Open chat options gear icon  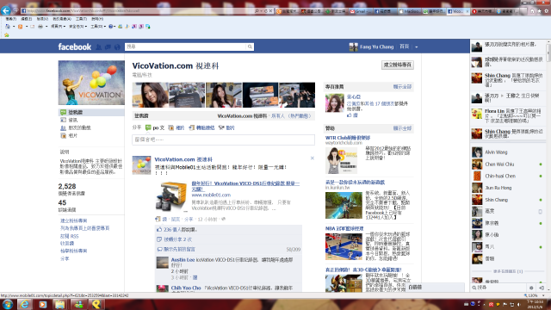click(x=531, y=288)
